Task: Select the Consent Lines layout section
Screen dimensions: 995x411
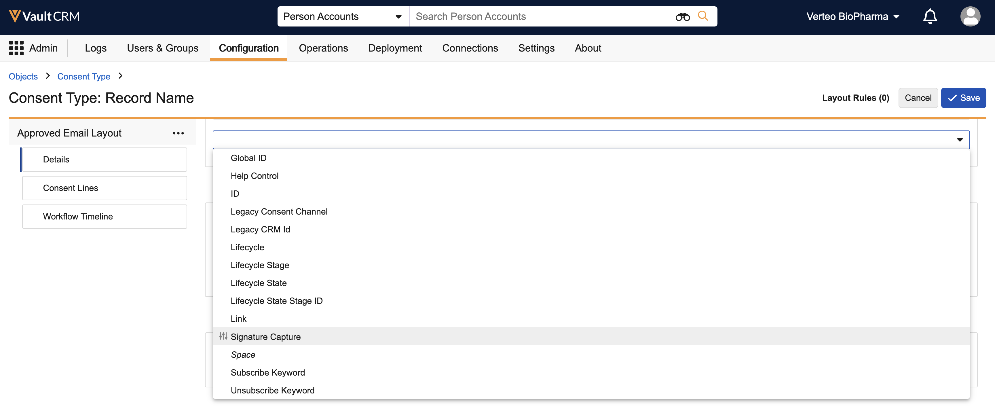Action: pos(105,188)
